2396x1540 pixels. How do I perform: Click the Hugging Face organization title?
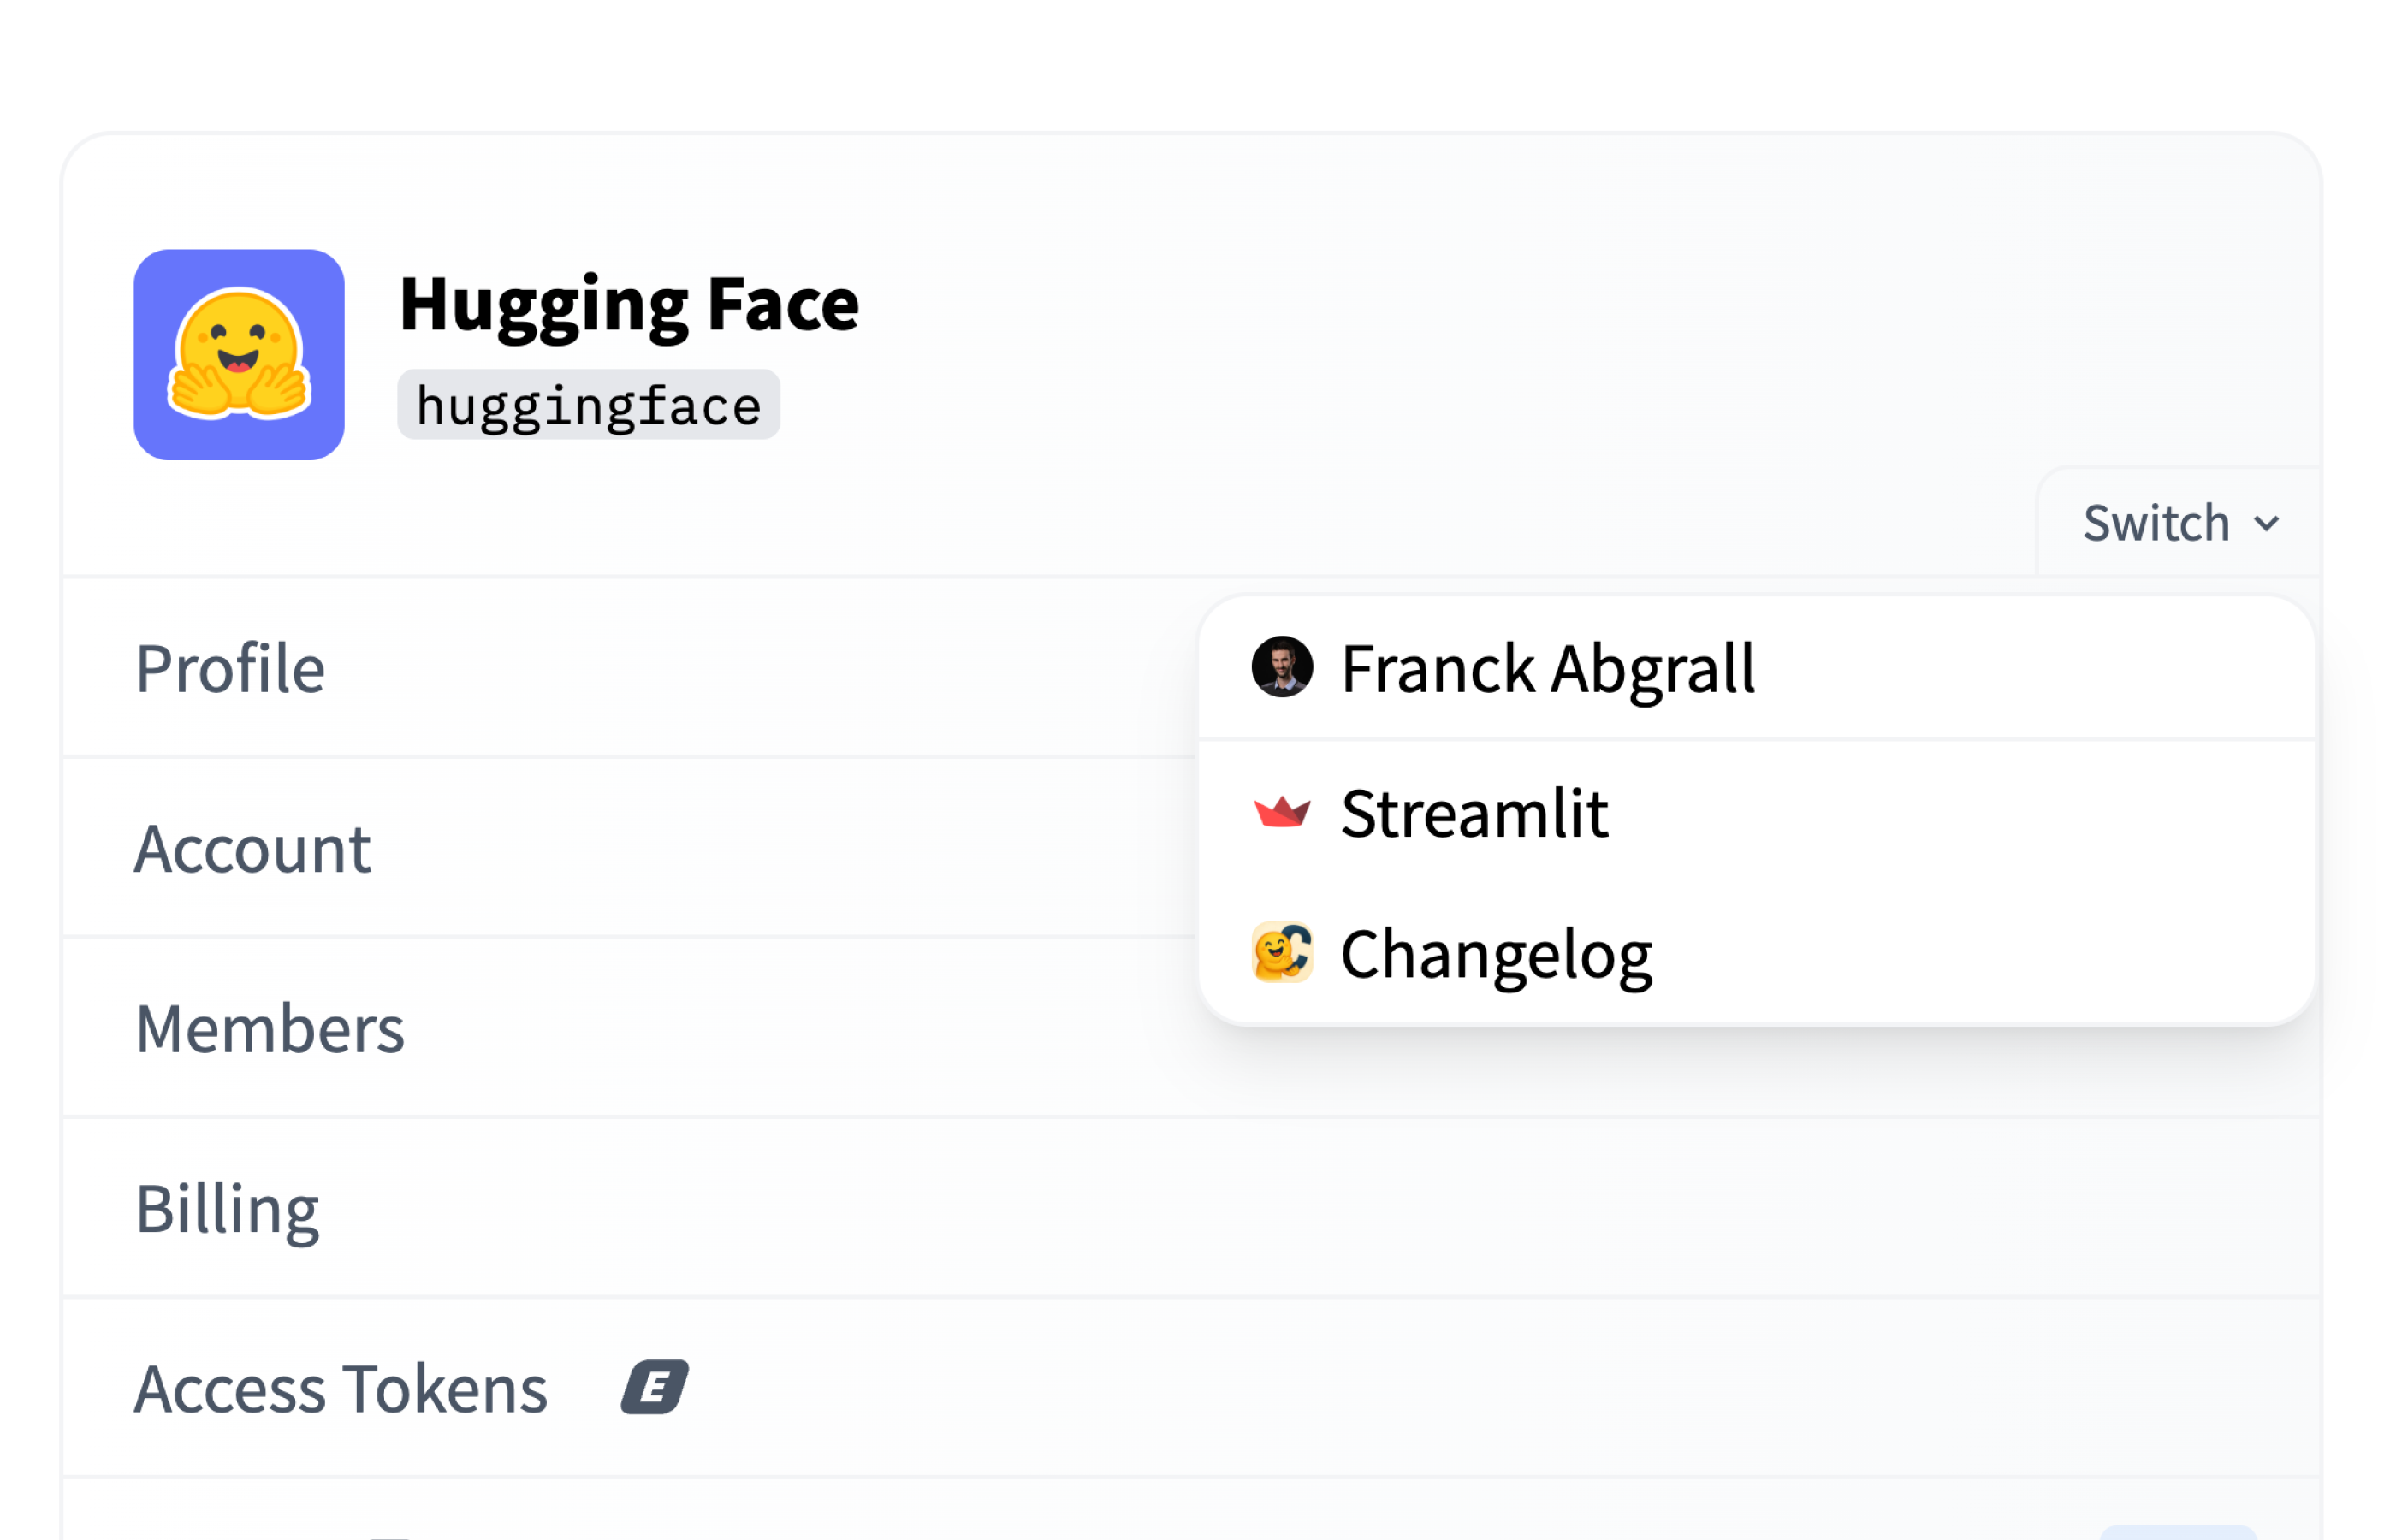629,304
